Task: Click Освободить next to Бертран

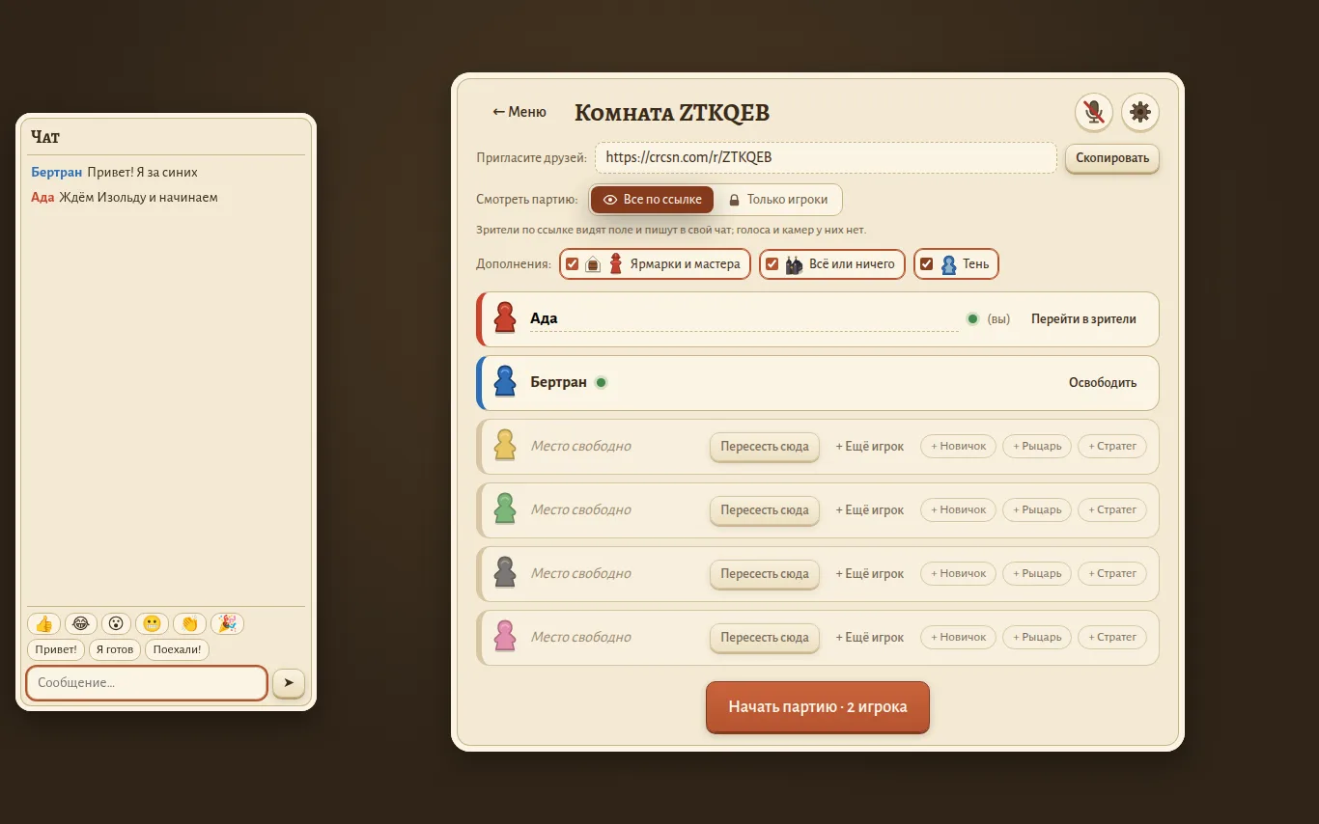Action: click(1103, 382)
